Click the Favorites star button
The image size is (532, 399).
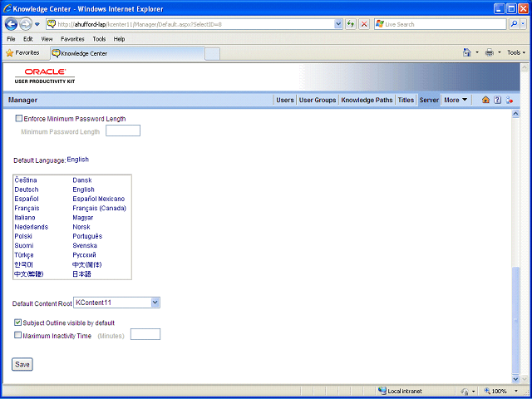(x=22, y=53)
